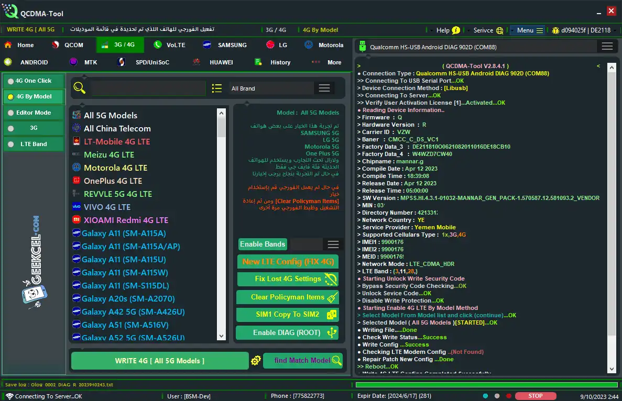Click the gear icon beside WRITE 4G button
622x401 pixels.
(256, 361)
